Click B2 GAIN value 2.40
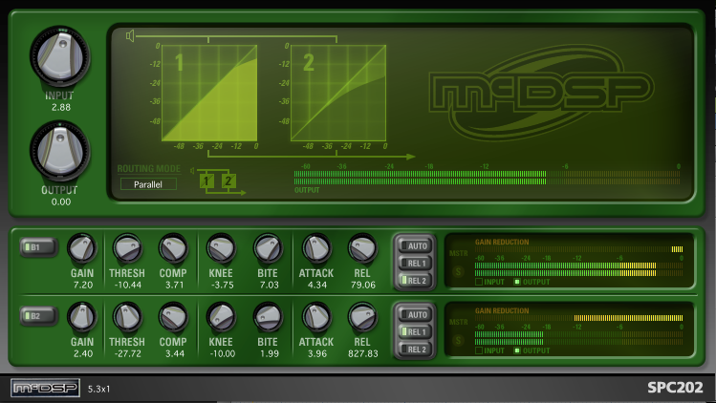This screenshot has width=716, height=403. [82, 353]
